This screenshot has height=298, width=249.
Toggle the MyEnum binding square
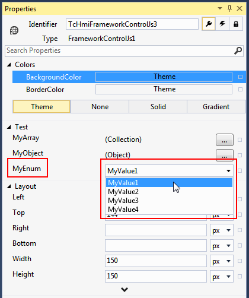tap(240, 170)
